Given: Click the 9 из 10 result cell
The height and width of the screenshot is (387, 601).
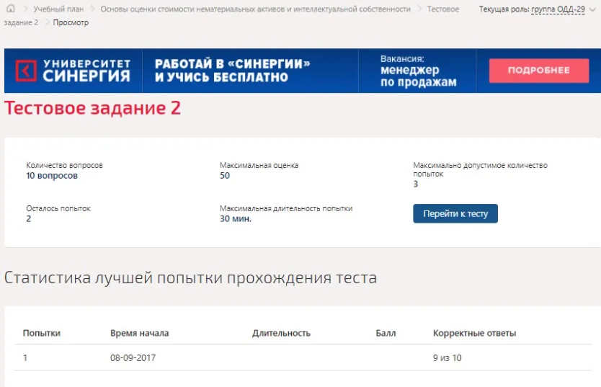Looking at the screenshot, I should pyautogui.click(x=448, y=357).
